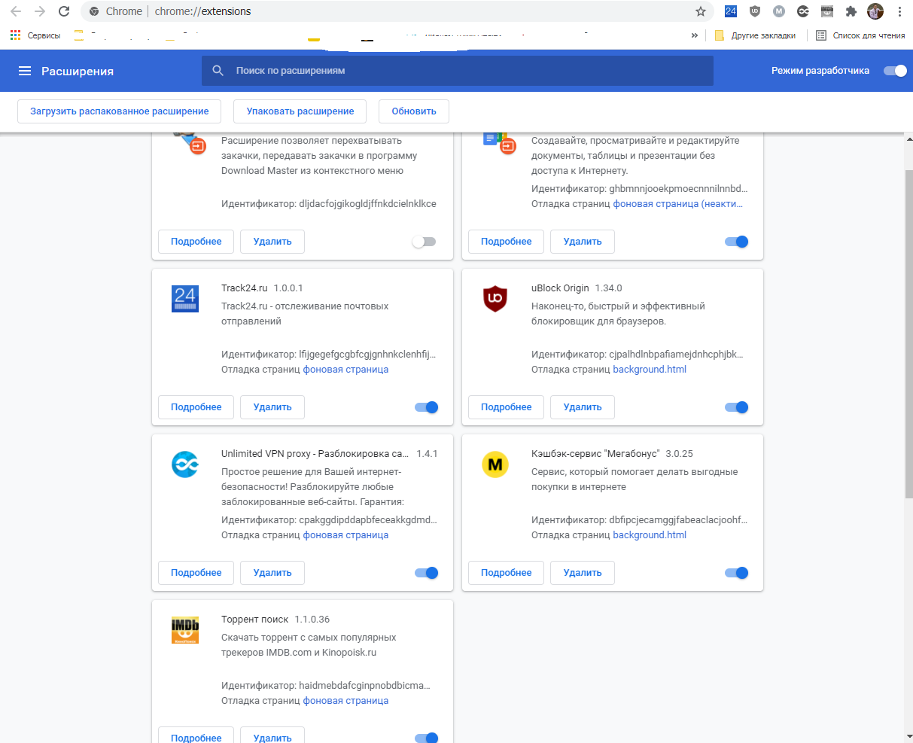Disable the Track24.ru extension
The height and width of the screenshot is (743, 913).
click(426, 407)
